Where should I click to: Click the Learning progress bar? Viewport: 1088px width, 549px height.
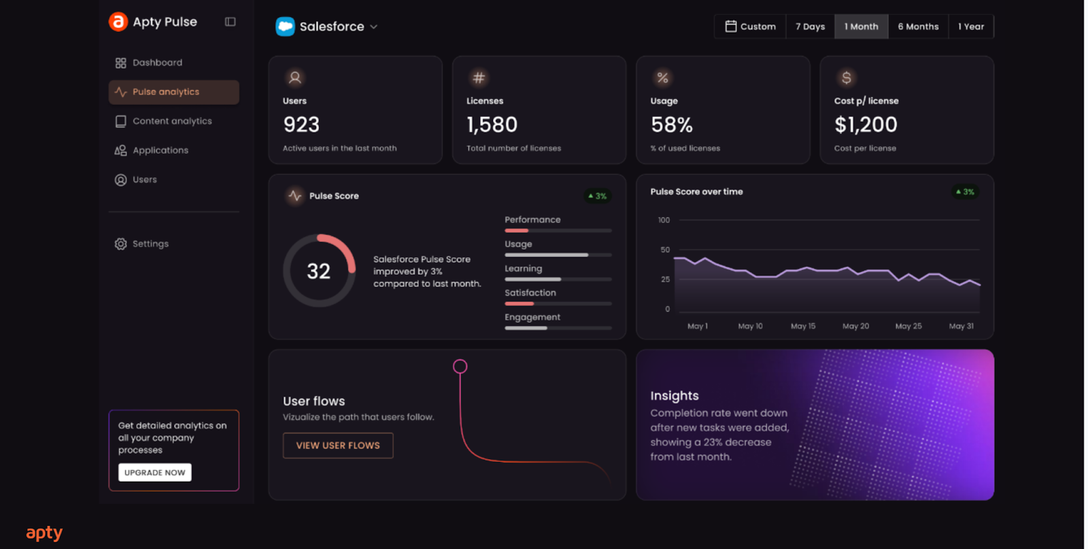click(x=558, y=280)
